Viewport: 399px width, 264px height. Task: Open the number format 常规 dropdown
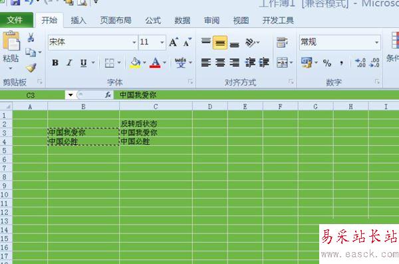point(377,43)
